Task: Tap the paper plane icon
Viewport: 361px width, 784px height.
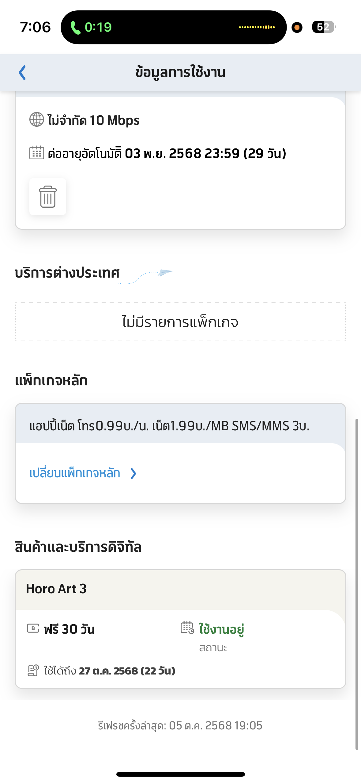Action: point(165,272)
